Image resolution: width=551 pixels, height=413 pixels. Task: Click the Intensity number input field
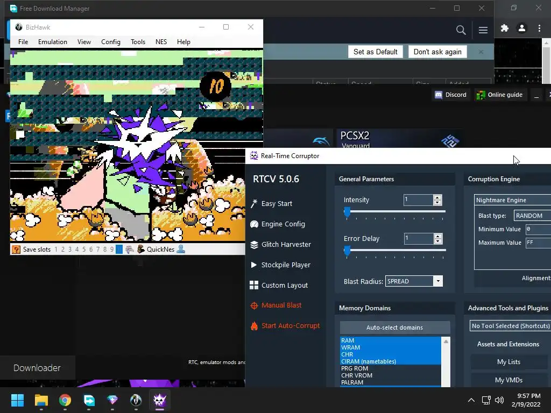[x=418, y=200]
